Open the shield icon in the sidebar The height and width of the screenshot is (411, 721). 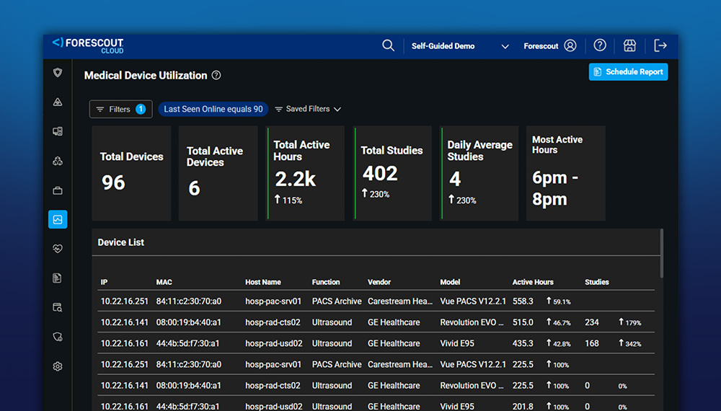point(58,73)
